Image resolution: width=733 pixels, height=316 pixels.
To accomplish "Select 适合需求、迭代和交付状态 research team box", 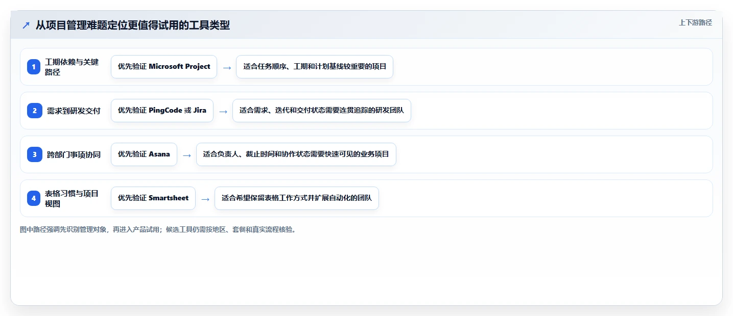I will [322, 111].
